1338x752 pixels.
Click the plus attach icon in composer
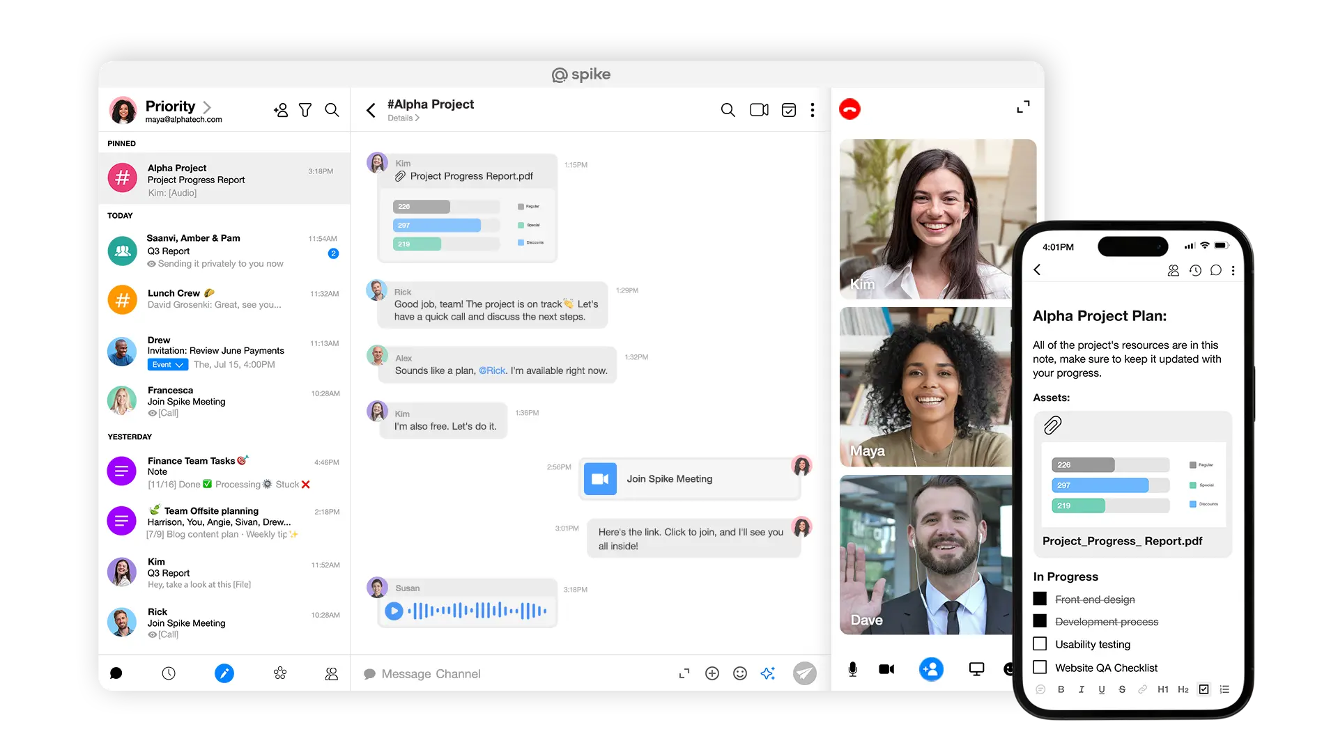point(712,673)
